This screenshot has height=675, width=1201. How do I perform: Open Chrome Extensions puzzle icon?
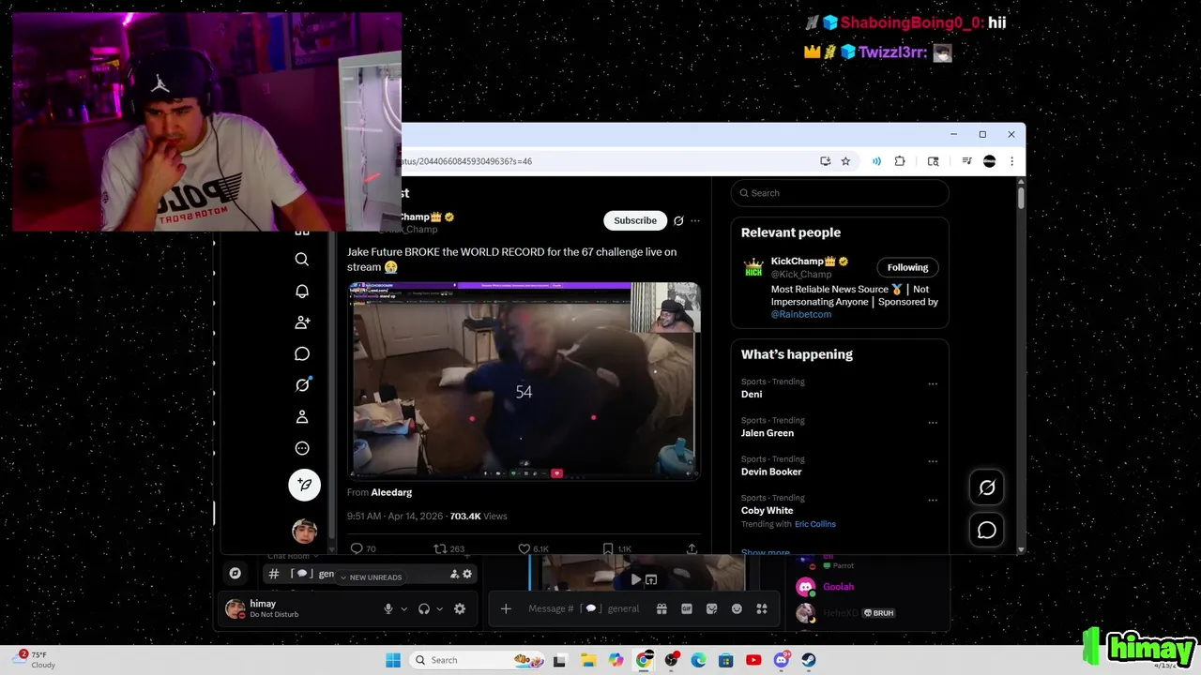[900, 161]
